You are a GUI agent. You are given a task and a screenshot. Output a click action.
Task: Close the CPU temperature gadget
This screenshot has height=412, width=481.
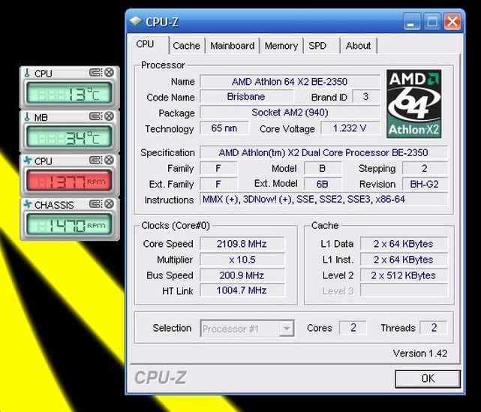coord(109,72)
